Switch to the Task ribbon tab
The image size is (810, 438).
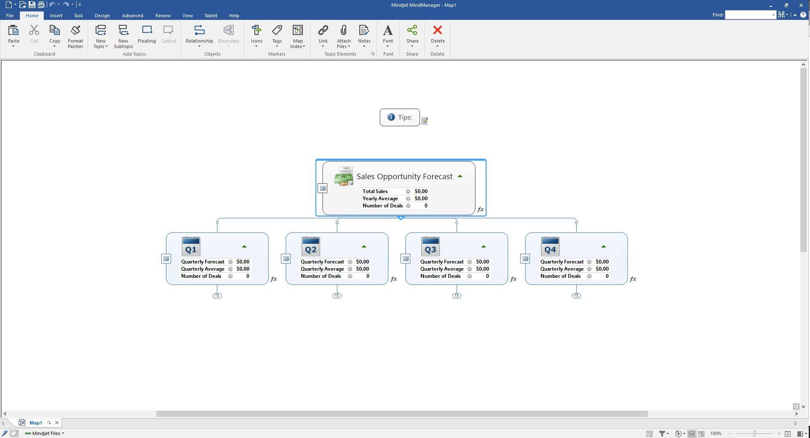78,16
